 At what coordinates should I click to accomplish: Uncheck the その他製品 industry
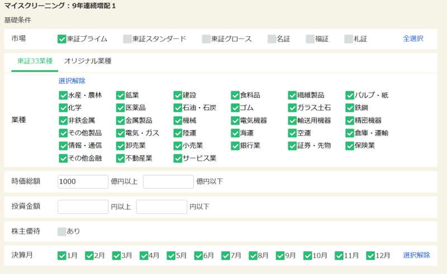(x=63, y=133)
